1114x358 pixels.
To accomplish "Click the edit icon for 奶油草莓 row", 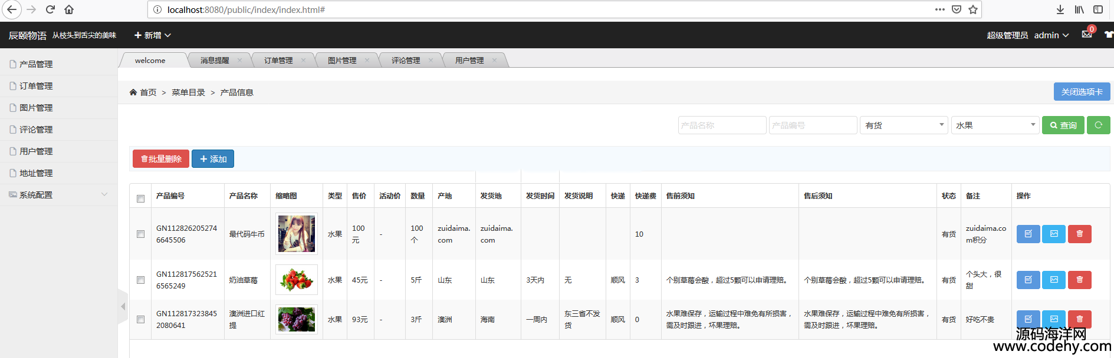I will coord(1028,280).
